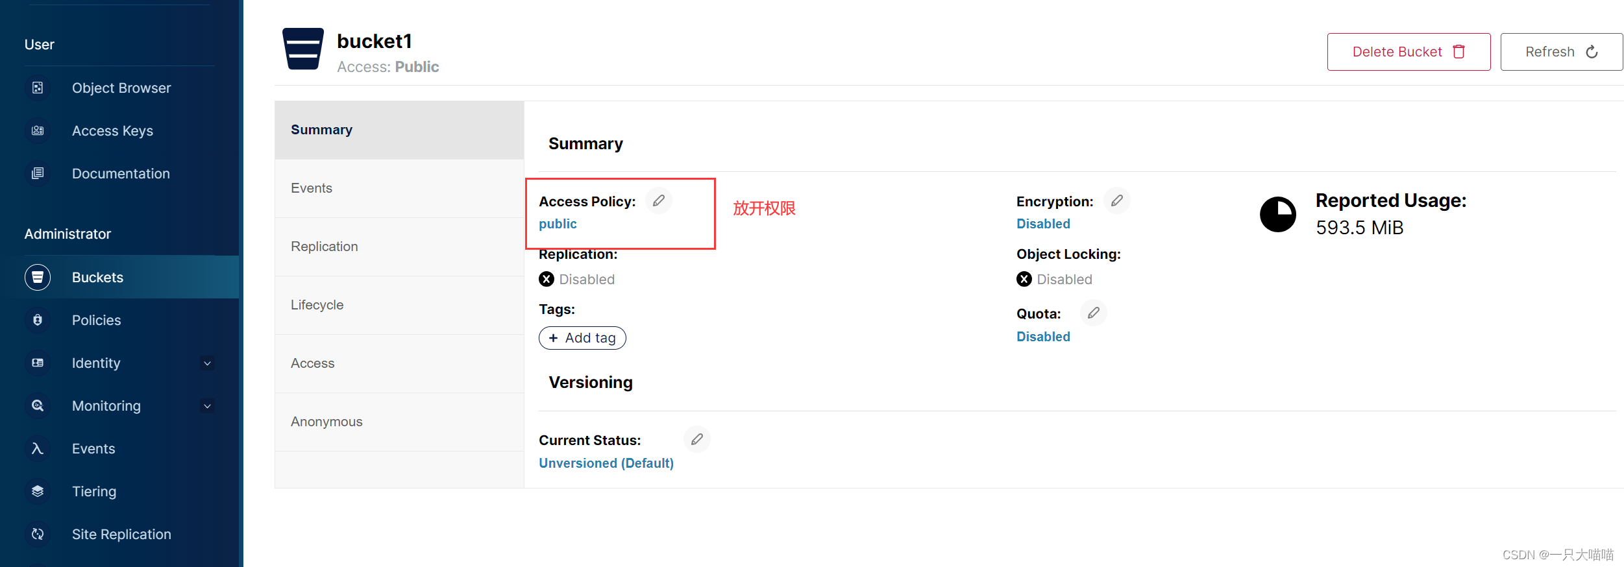
Task: Click the Delete Bucket button
Action: (x=1408, y=52)
